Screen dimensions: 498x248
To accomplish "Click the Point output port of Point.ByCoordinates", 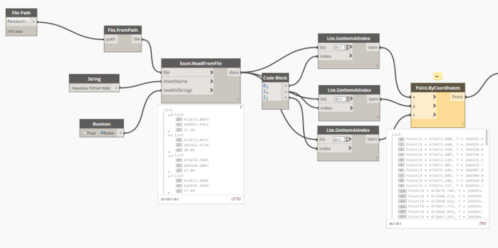I will 457,97.
